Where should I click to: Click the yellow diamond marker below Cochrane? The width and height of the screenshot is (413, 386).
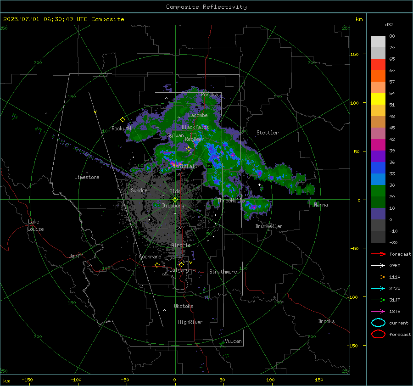(x=157, y=265)
